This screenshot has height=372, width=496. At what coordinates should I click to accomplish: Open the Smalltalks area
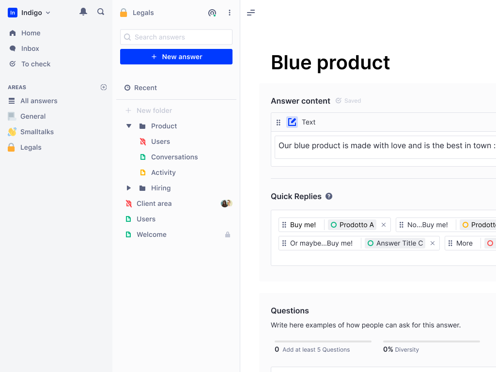tap(37, 132)
